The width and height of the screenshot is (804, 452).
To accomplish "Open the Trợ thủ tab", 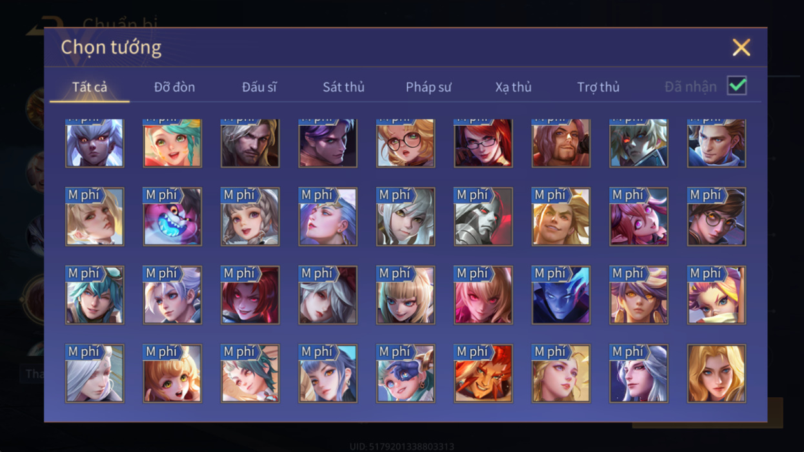I will pos(598,87).
